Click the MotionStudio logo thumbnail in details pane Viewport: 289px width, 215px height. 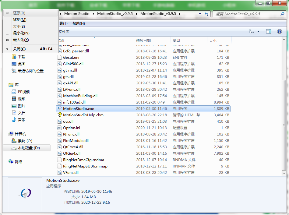click(x=25, y=194)
